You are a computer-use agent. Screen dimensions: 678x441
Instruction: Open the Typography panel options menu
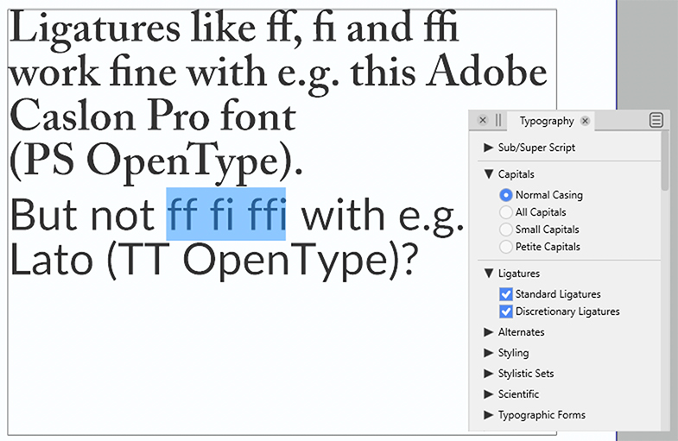click(656, 121)
